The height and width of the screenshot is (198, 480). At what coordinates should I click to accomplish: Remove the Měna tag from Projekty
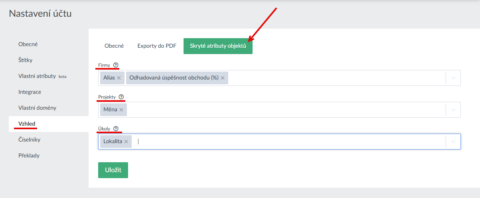point(121,110)
